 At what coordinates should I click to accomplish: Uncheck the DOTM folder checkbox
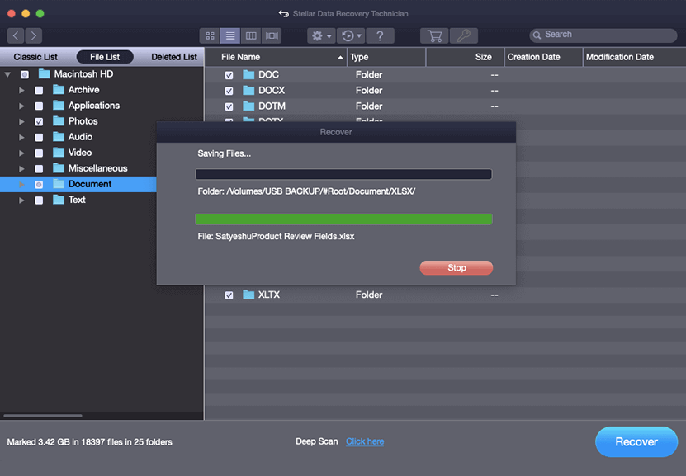point(229,106)
